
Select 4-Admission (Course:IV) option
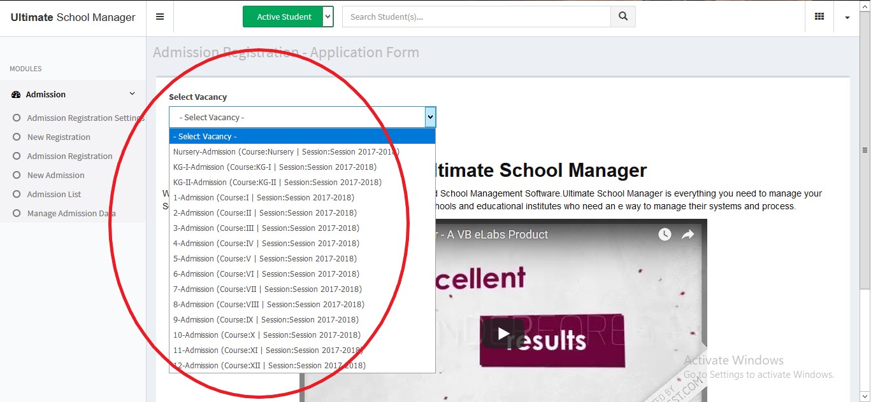303,243
